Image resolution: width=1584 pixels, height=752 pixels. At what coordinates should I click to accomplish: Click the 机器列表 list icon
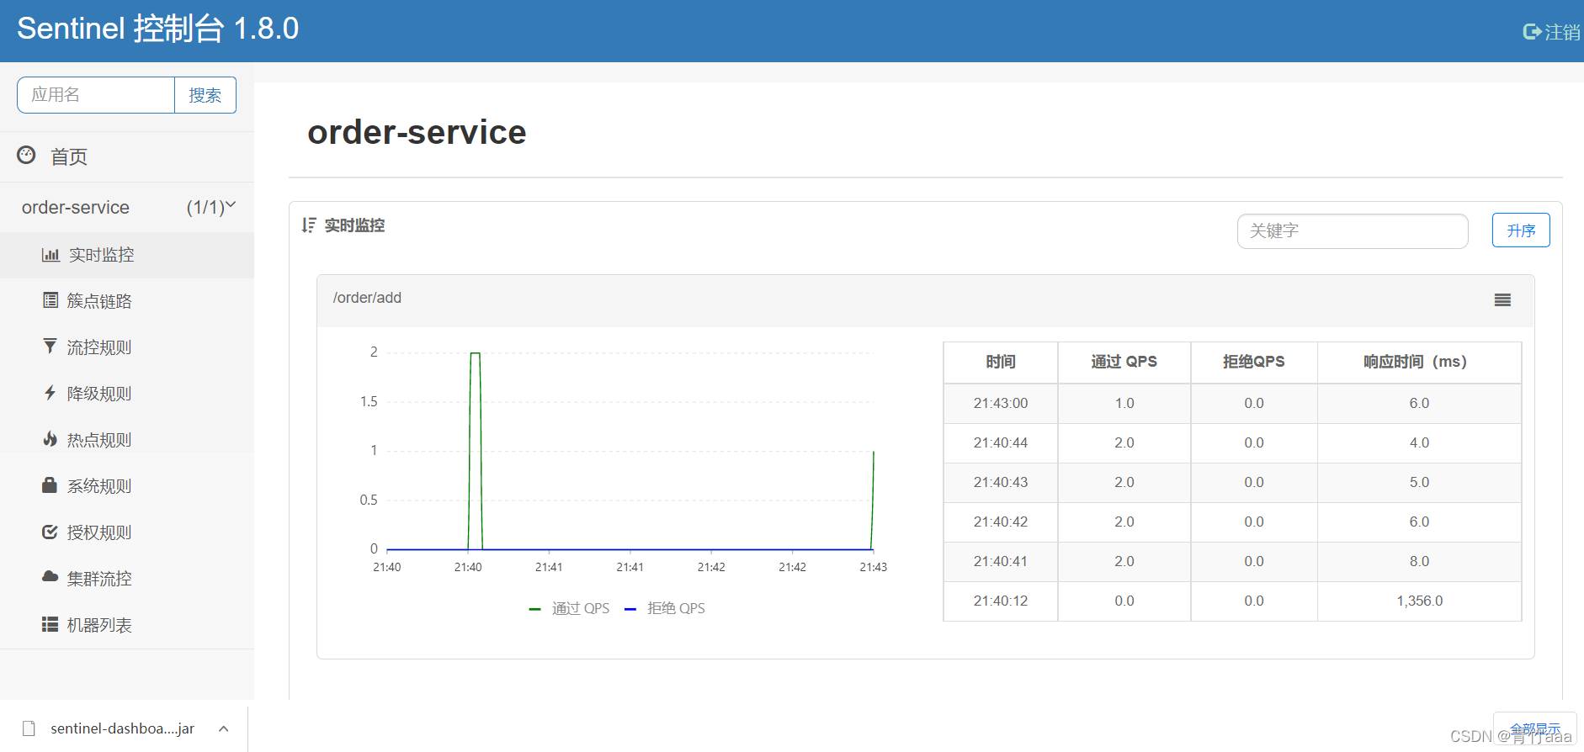click(50, 624)
